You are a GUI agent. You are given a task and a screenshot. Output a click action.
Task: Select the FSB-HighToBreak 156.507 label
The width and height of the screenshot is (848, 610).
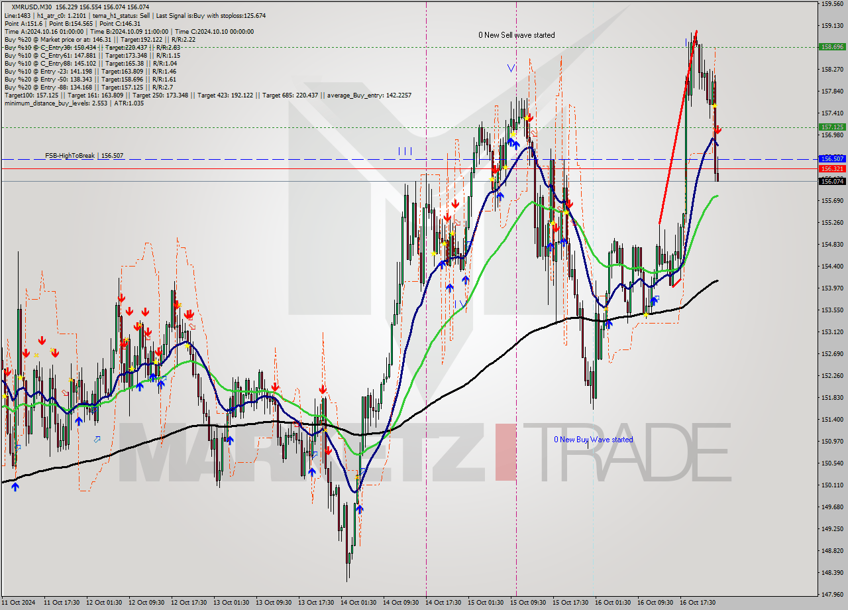(x=84, y=156)
